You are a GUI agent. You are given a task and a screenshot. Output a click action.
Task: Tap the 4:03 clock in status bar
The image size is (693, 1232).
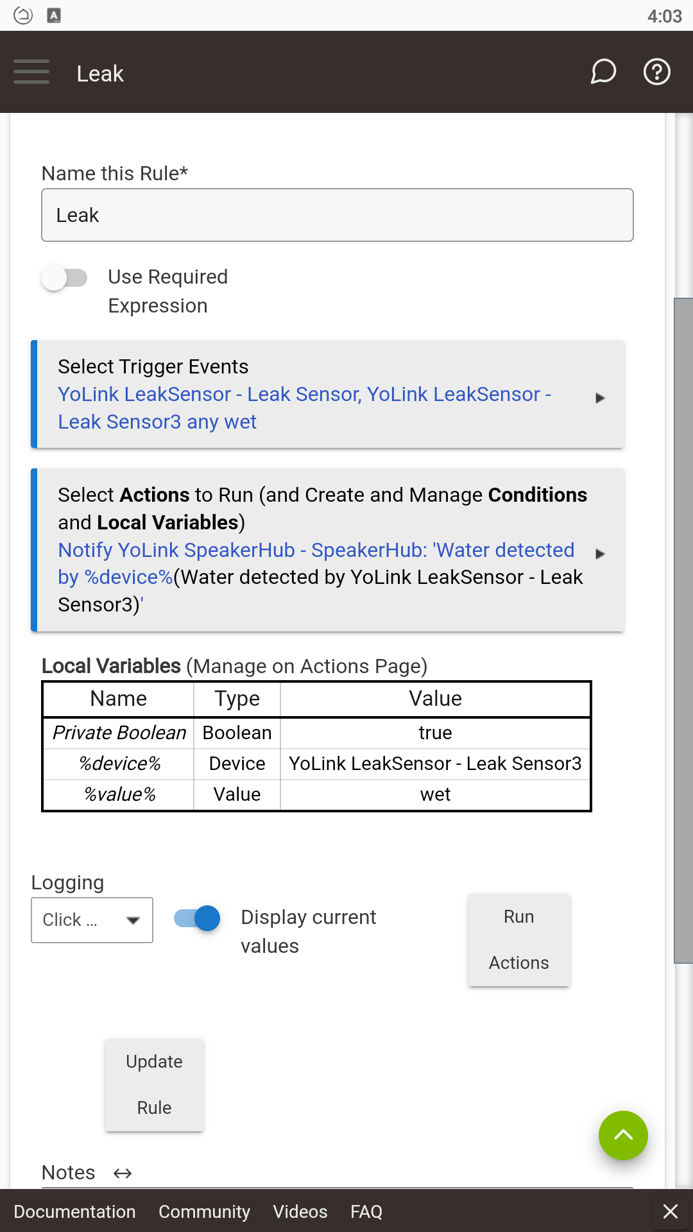click(x=664, y=16)
